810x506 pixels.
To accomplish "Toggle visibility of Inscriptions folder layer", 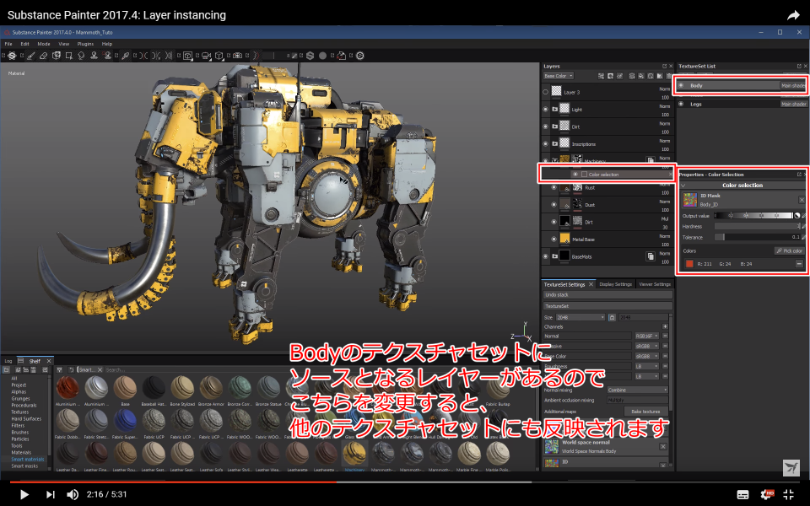I will pos(546,144).
